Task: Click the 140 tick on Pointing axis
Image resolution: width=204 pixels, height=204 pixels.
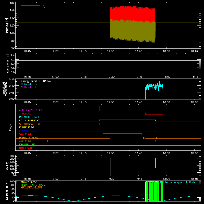Action: point(12,18)
